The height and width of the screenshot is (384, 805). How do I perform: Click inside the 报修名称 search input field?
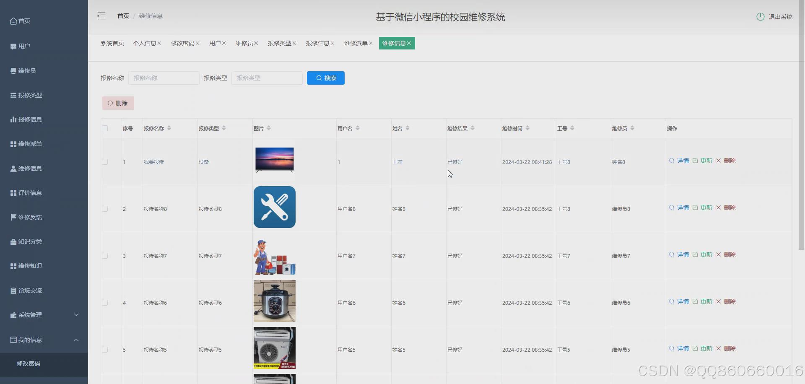[164, 78]
